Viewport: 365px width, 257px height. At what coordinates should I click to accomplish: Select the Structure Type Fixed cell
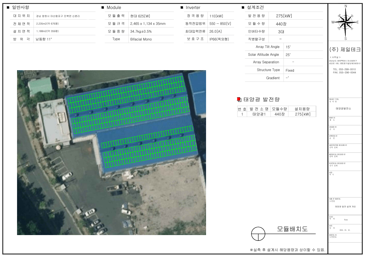(x=290, y=70)
